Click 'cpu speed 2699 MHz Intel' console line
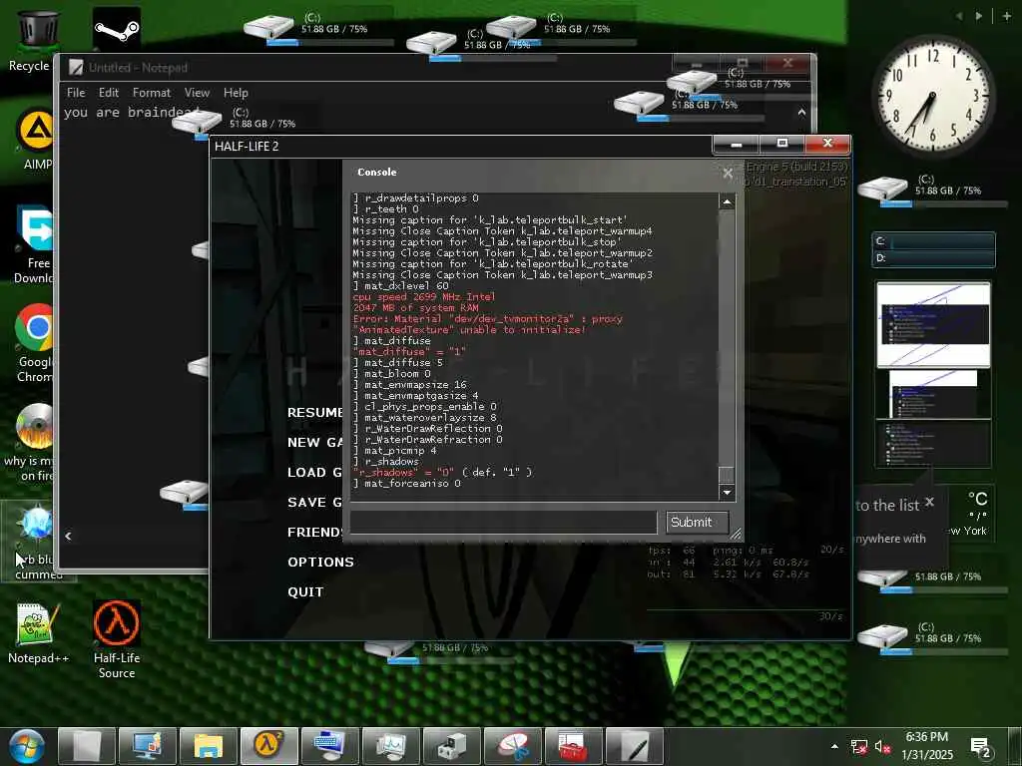 tap(423, 296)
